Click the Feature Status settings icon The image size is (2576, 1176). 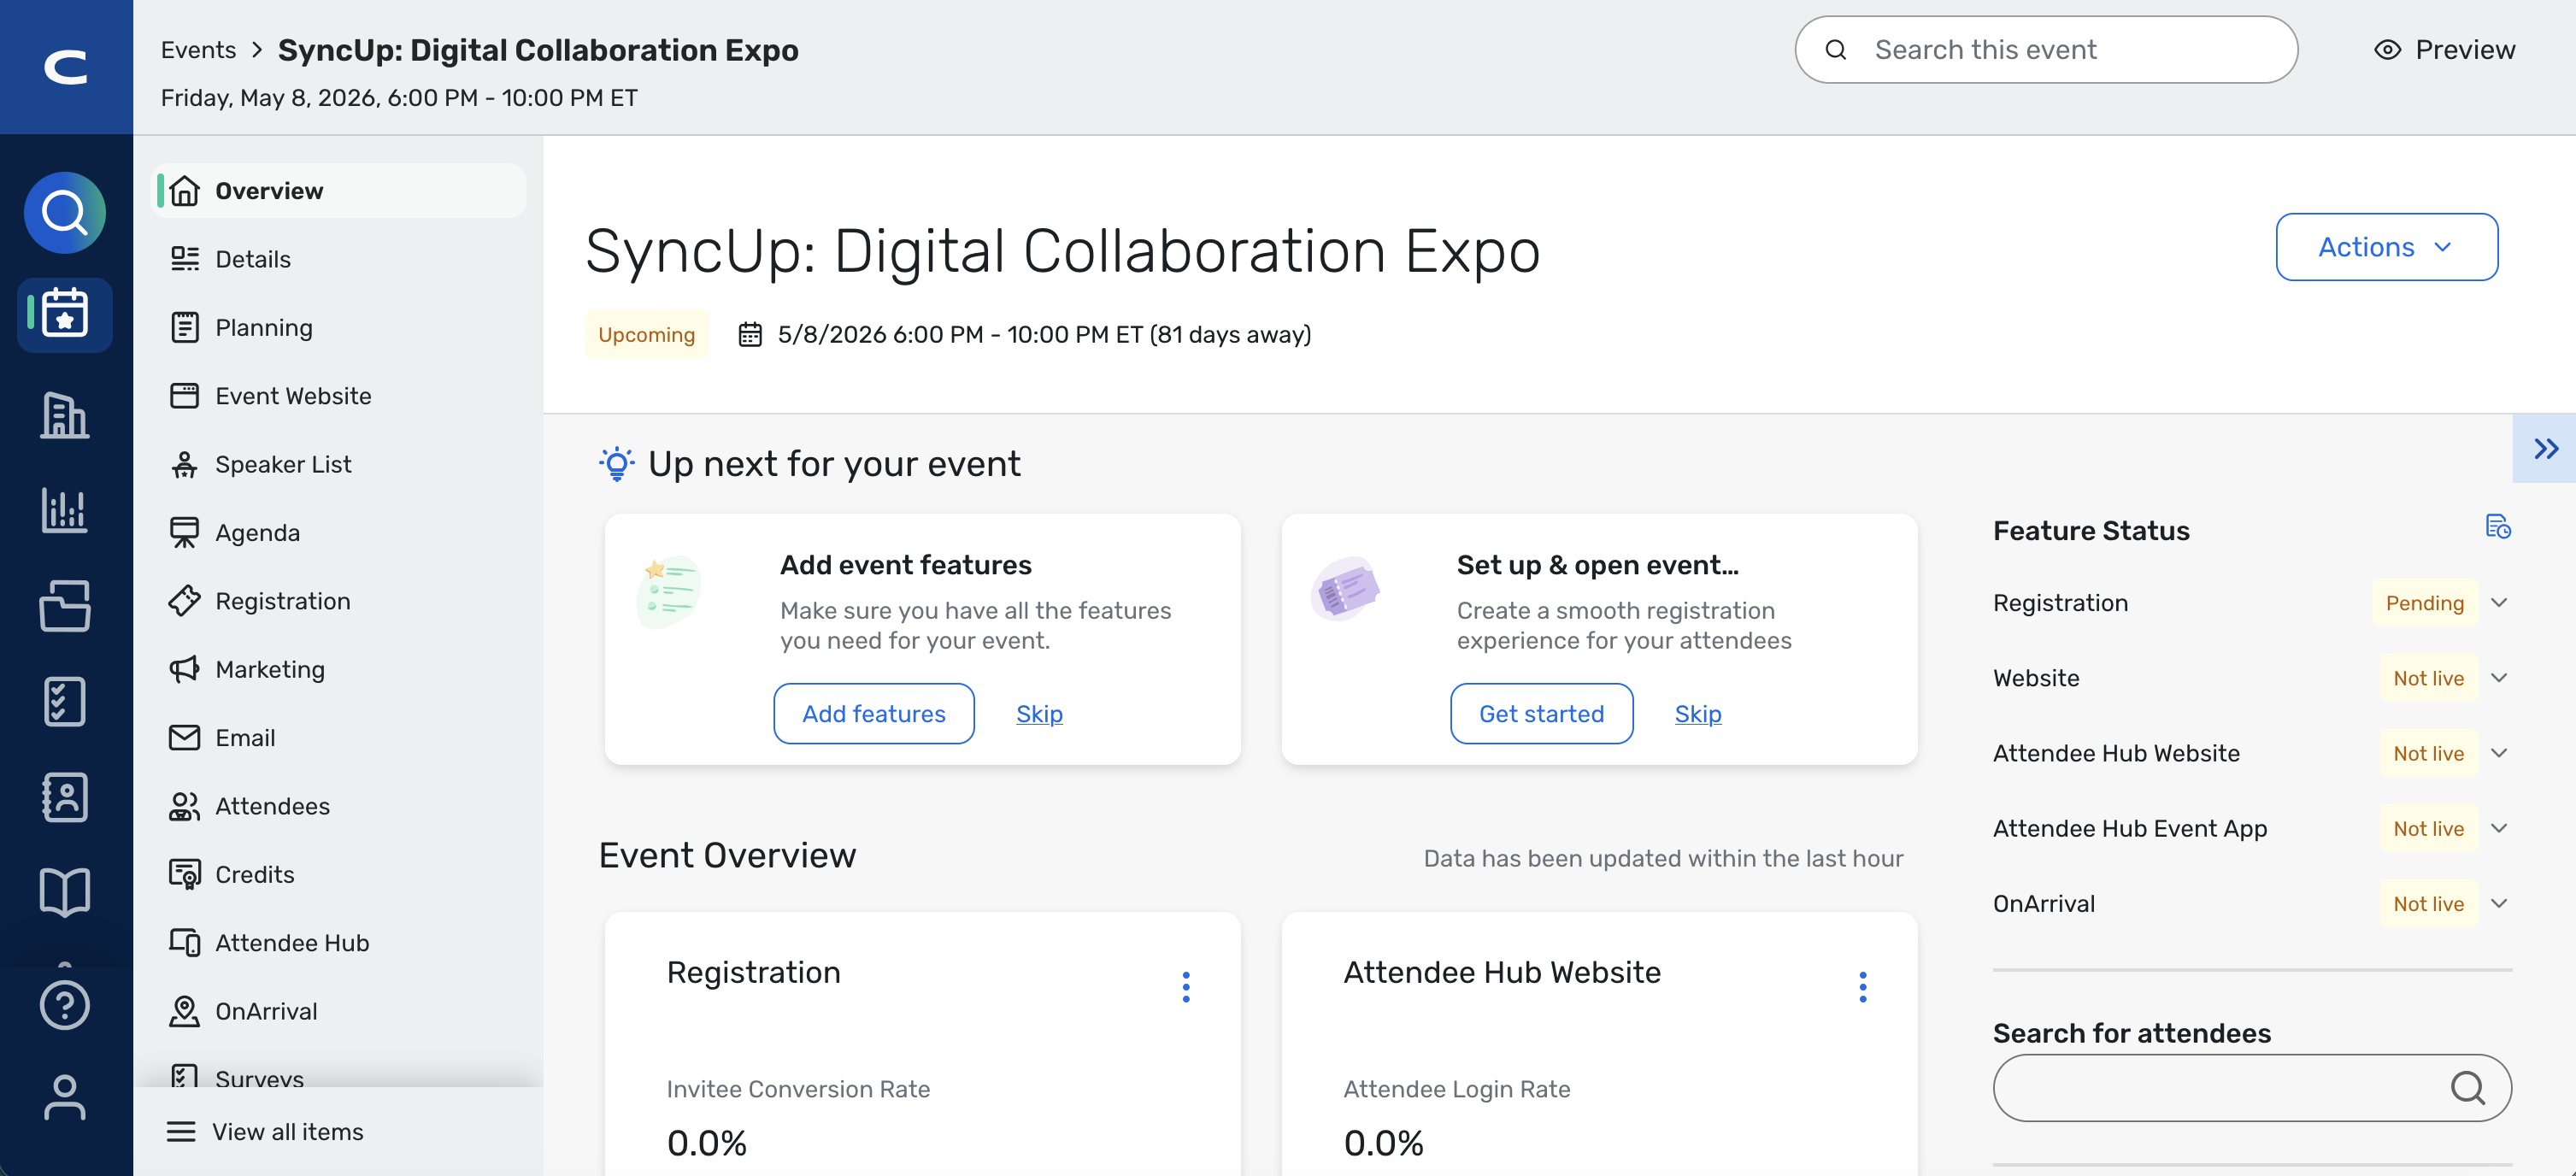[2498, 527]
